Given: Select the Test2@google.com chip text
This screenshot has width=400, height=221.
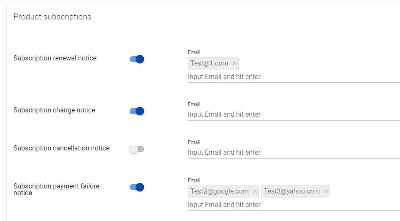Looking at the screenshot, I should (220, 191).
